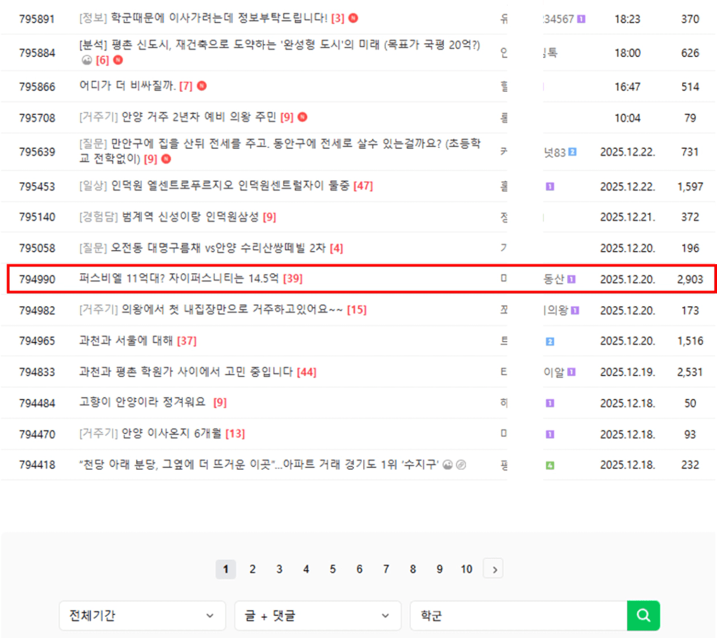Click new-post badge on post 795891
The image size is (717, 638).
[x=353, y=18]
